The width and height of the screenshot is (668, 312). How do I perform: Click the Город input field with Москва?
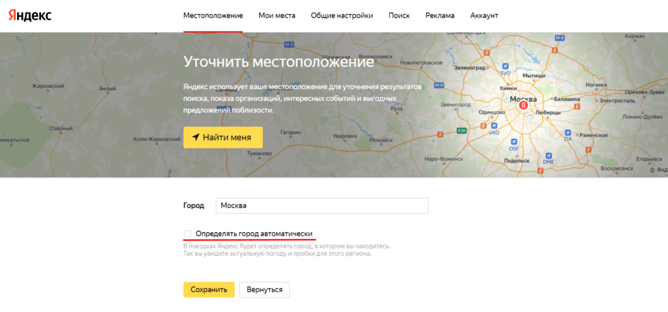coord(322,206)
